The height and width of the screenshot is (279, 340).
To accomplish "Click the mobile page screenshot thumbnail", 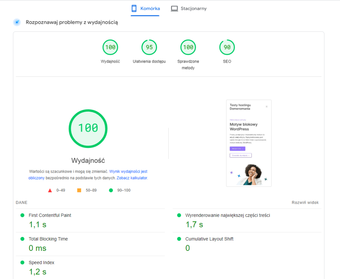I will pyautogui.click(x=249, y=143).
